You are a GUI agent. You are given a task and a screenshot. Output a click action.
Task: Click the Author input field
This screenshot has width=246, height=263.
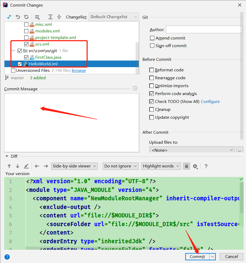(204, 29)
